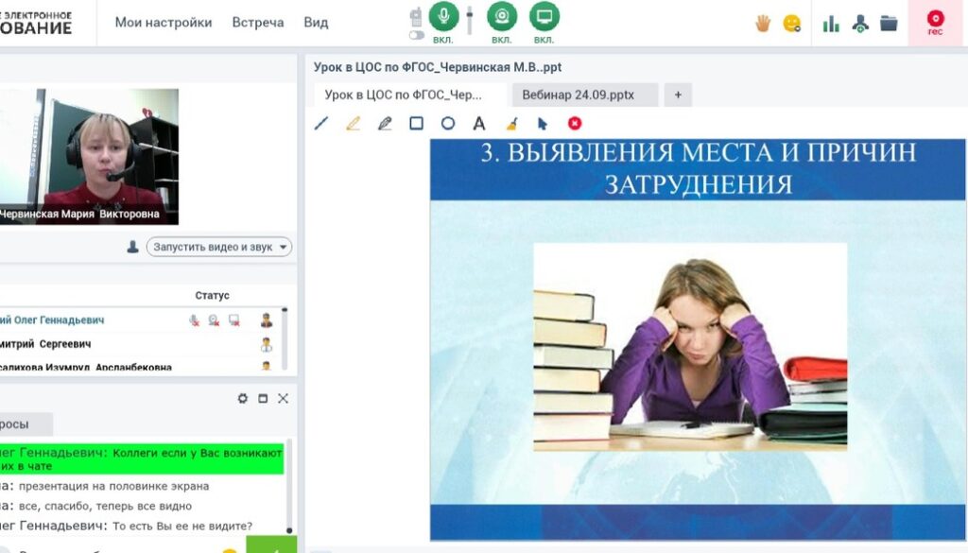Select participant Олег Геннадьевич in the list
This screenshot has height=553, width=968.
pyautogui.click(x=53, y=320)
